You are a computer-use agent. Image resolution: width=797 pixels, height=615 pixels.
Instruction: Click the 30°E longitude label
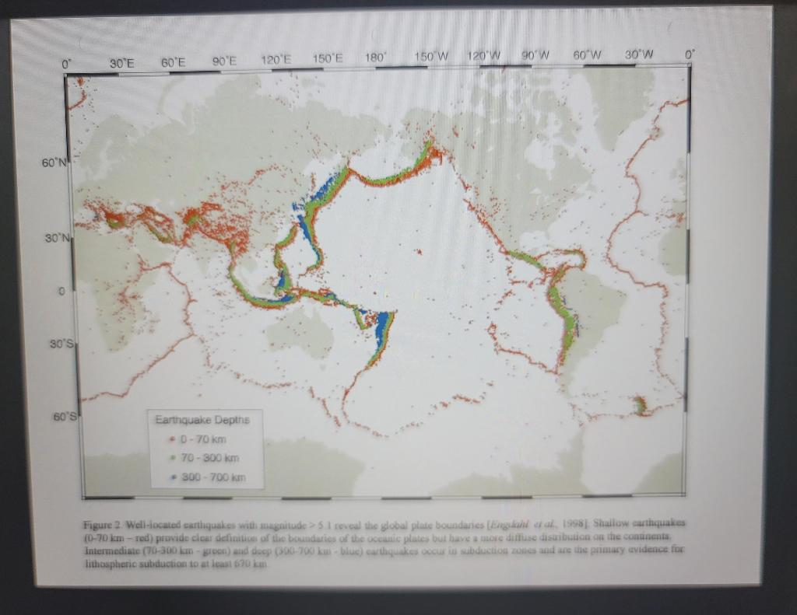pyautogui.click(x=121, y=63)
